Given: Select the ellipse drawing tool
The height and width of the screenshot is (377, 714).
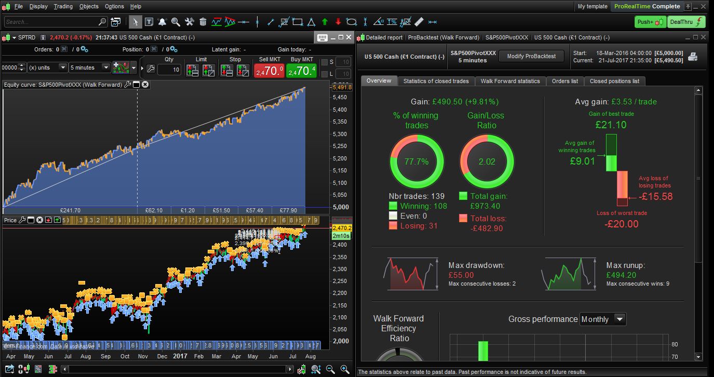Looking at the screenshot, I should pos(352,22).
